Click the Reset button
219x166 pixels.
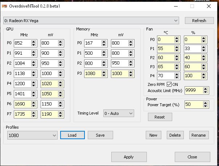160,117
